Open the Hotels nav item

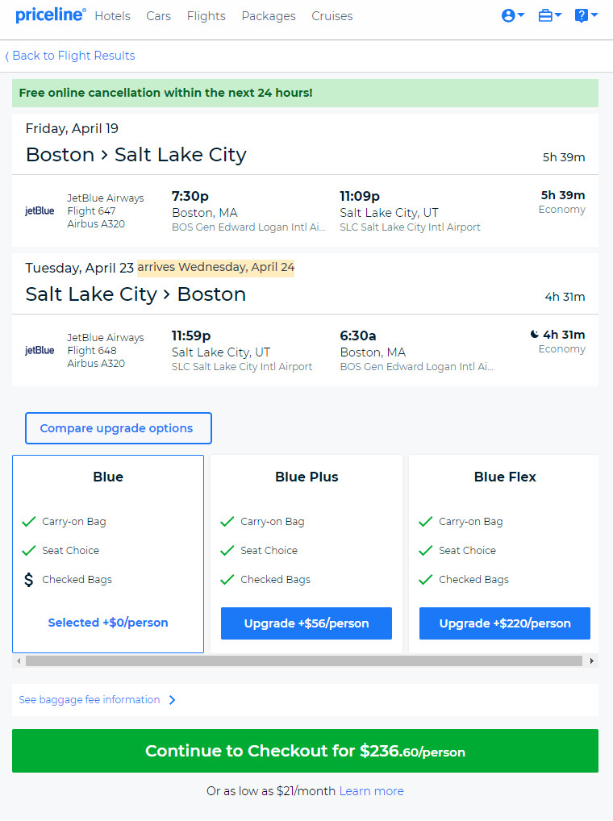tap(113, 16)
